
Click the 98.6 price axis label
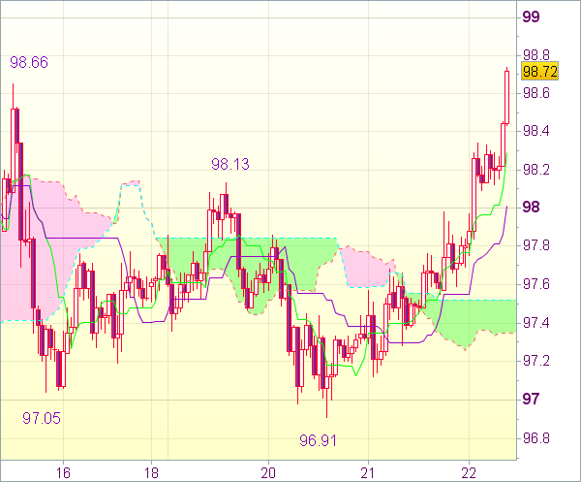[535, 93]
